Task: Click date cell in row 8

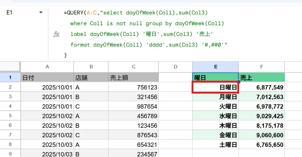Action: (x=47, y=145)
